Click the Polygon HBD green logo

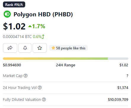pos(7,14)
